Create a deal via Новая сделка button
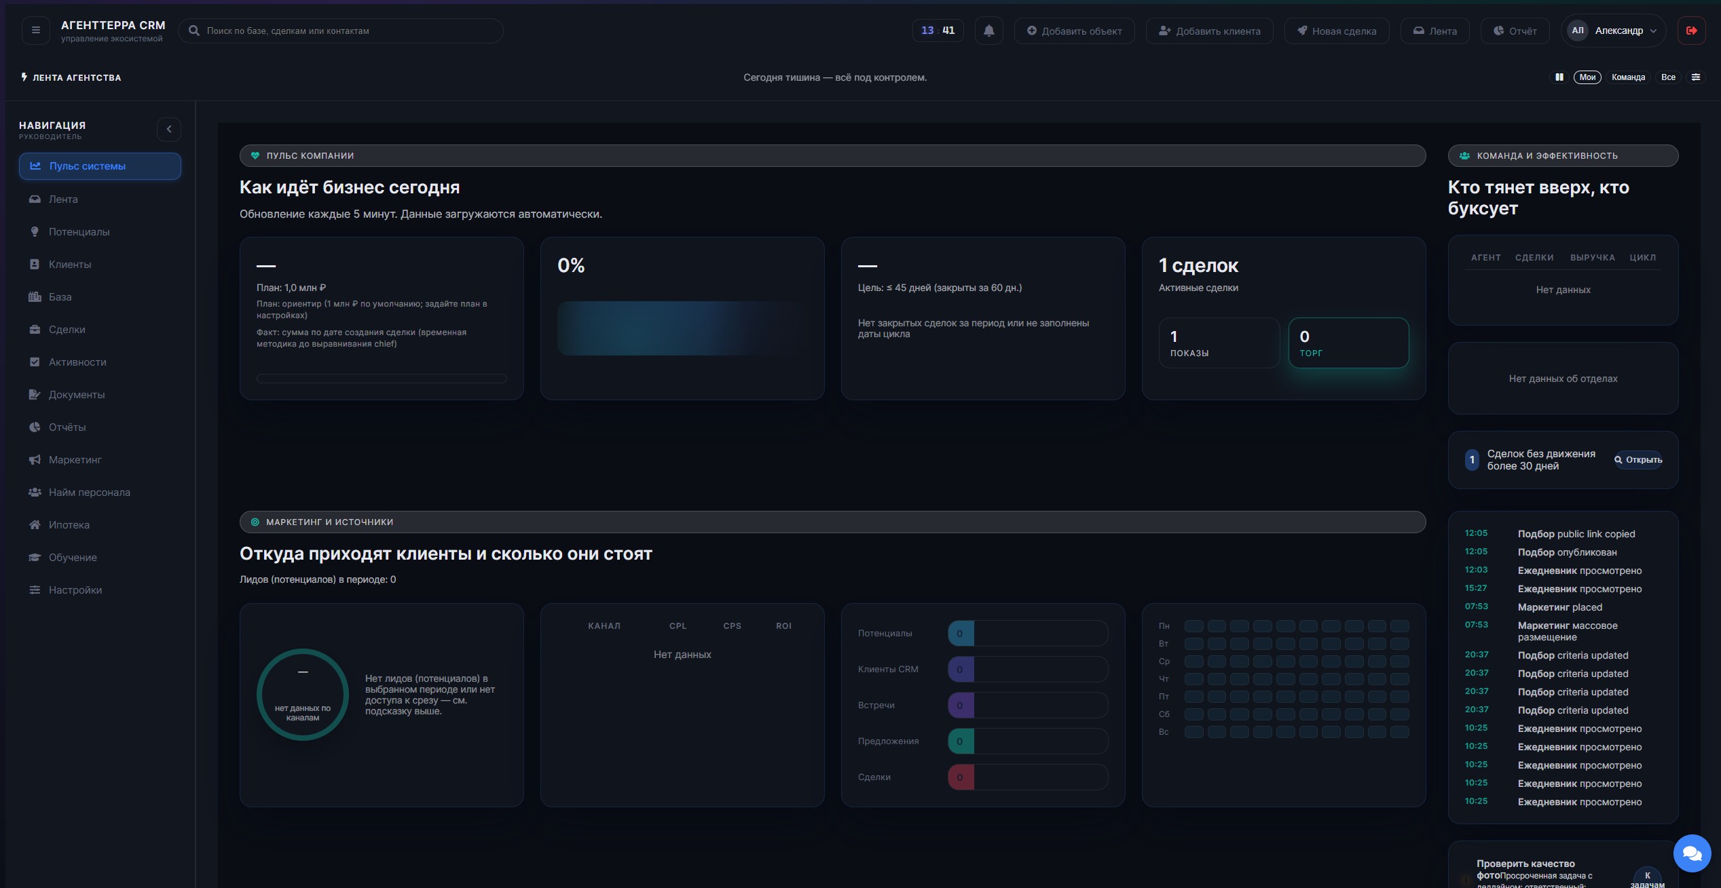The width and height of the screenshot is (1721, 888). pos(1335,31)
